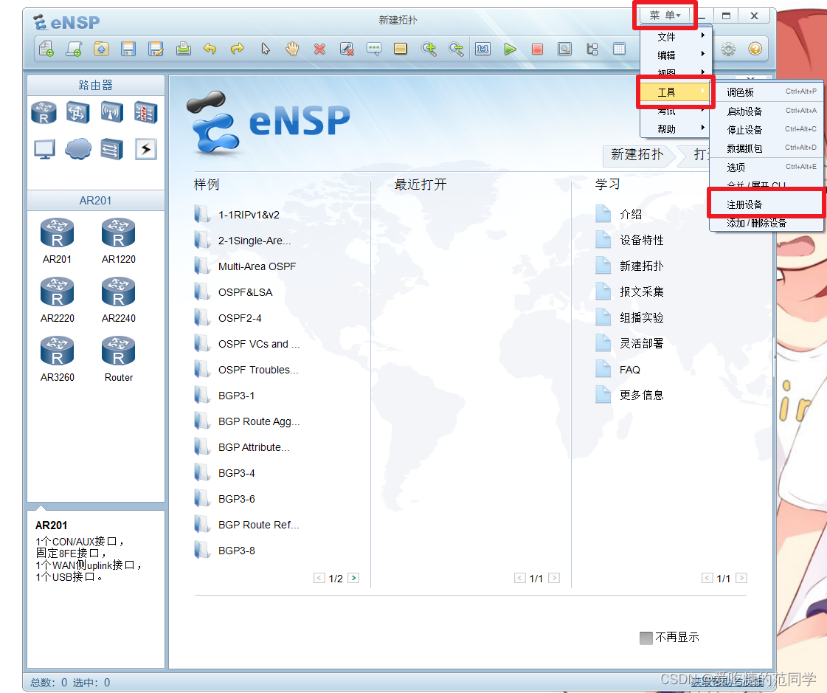Pick the AR3260 router device
The width and height of the screenshot is (827, 693).
tap(57, 351)
